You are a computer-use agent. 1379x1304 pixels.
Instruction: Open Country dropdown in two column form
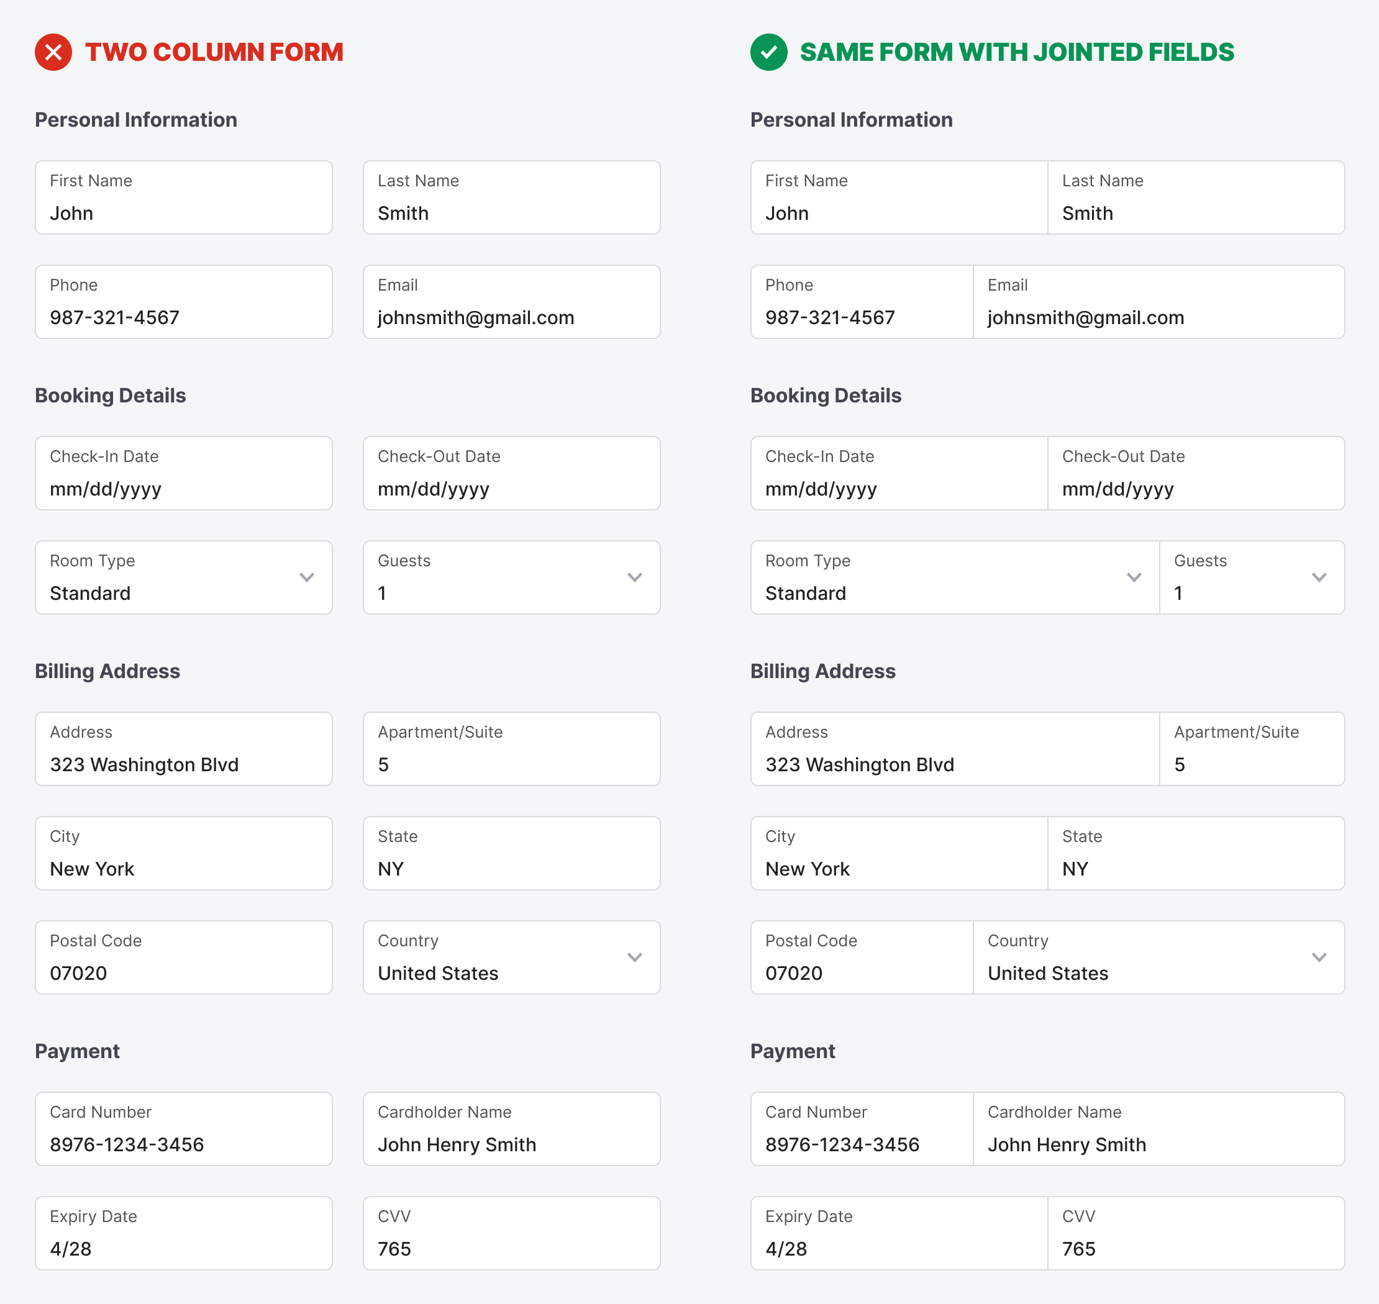634,957
